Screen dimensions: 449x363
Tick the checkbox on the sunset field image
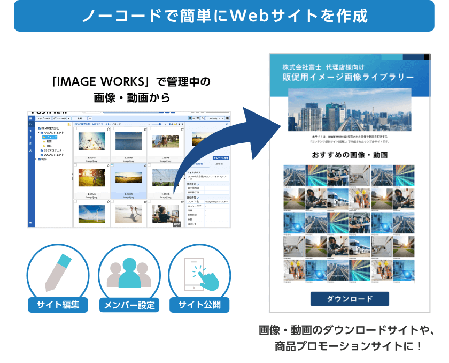click(x=75, y=166)
